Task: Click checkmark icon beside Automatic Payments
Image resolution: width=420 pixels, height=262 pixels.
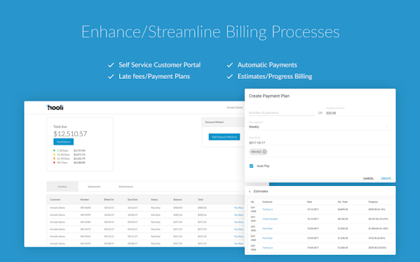Action: pos(230,65)
